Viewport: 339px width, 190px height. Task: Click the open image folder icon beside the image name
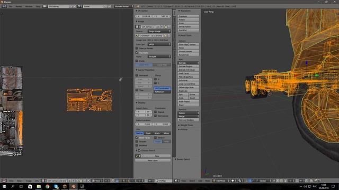pos(165,27)
